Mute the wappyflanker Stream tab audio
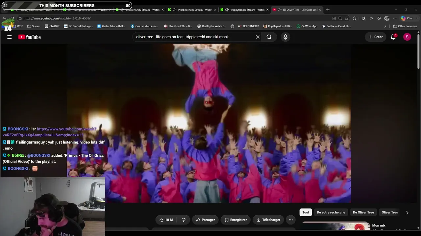Image resolution: width=421 pixels, height=236 pixels. coord(227,10)
